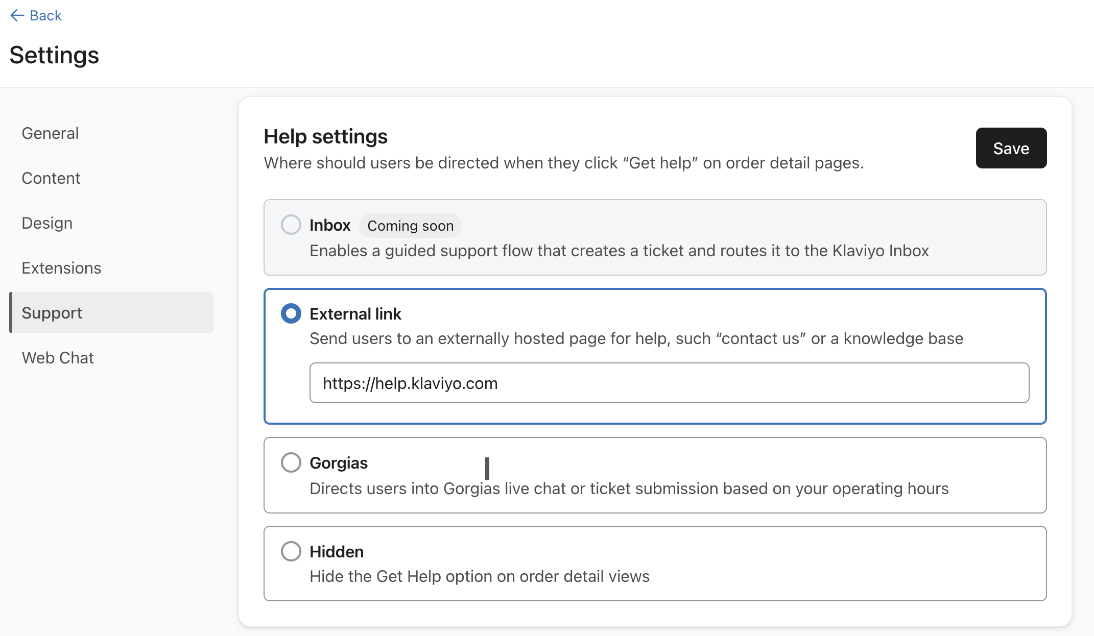Open the Design settings section
Screen dimensions: 1094x636
click(47, 223)
